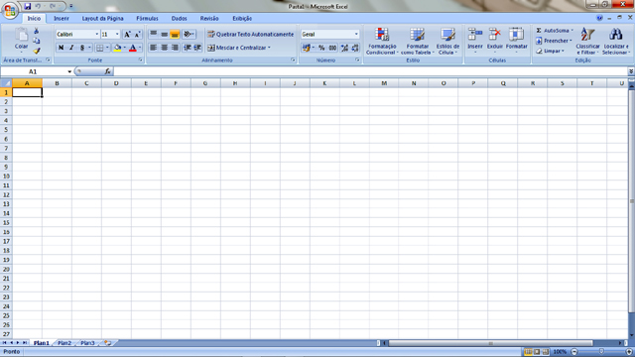
Task: Click the Copy icon
Action: click(37, 41)
